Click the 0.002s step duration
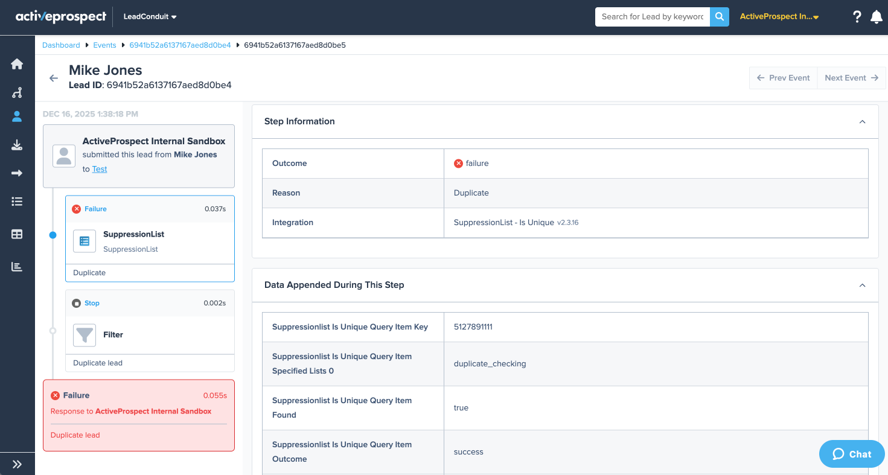This screenshot has height=475, width=888. coord(215,303)
